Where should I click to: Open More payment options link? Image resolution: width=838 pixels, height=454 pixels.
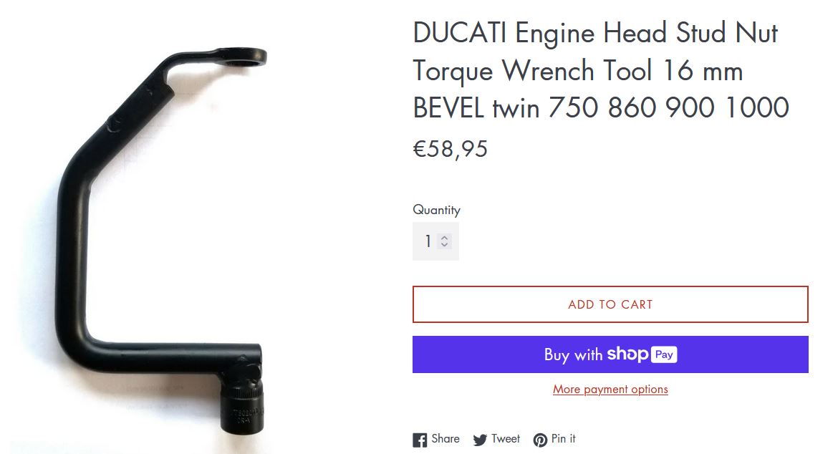tap(610, 390)
